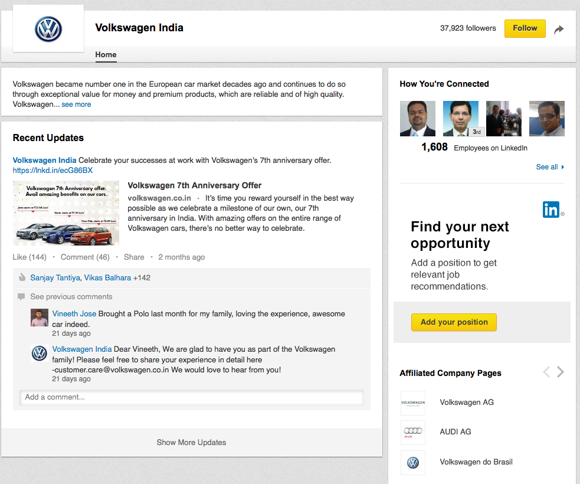580x484 pixels.
Task: Open Vineeth Jose's profile picture
Action: [39, 318]
